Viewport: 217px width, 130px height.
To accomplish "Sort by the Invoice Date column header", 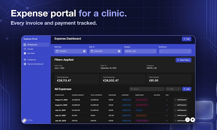I will [59, 95].
